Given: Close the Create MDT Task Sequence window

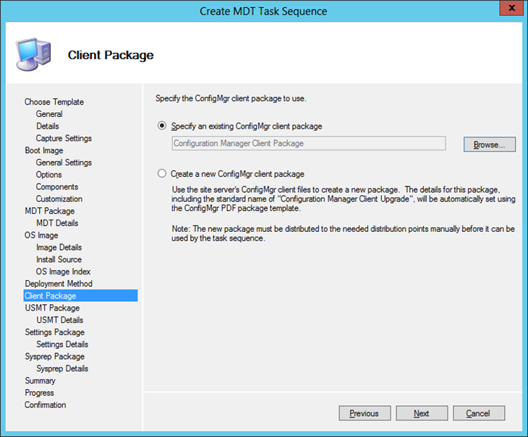Looking at the screenshot, I should [x=510, y=9].
